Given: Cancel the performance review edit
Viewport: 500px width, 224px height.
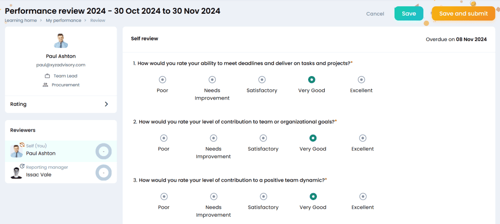Looking at the screenshot, I should click(375, 14).
